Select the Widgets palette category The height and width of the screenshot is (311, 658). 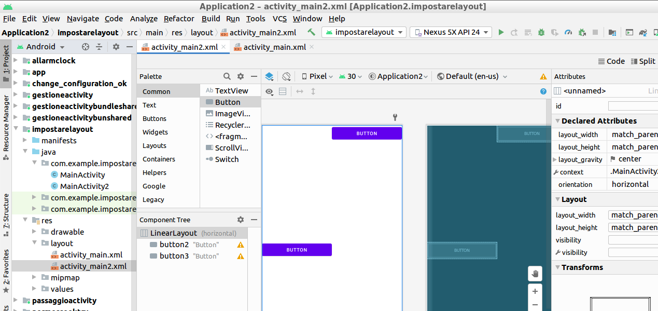pyautogui.click(x=155, y=132)
